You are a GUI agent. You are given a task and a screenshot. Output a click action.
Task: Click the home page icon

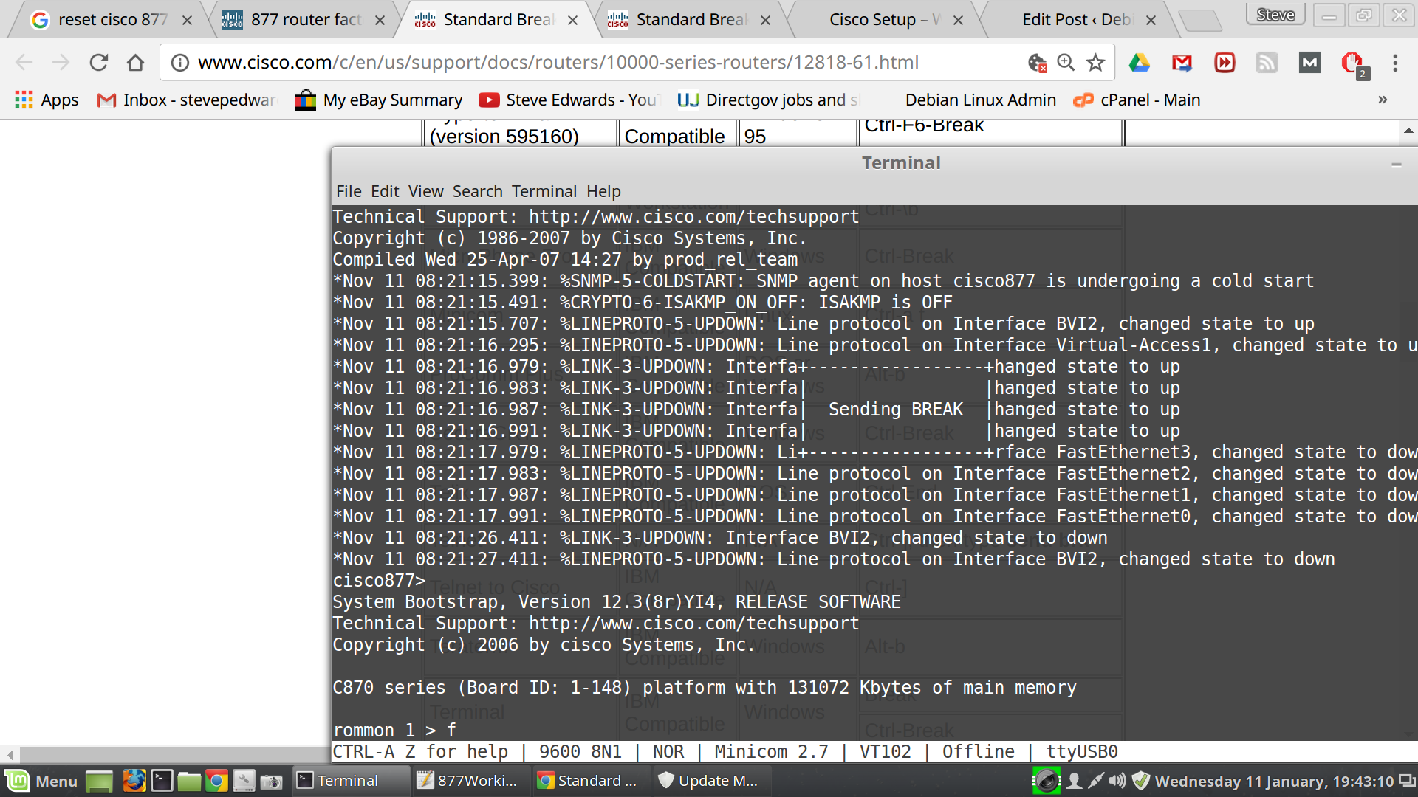[135, 63]
